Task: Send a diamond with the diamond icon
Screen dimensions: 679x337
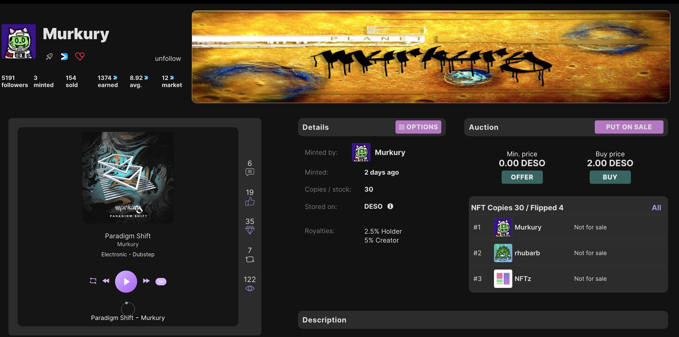Action: (250, 230)
